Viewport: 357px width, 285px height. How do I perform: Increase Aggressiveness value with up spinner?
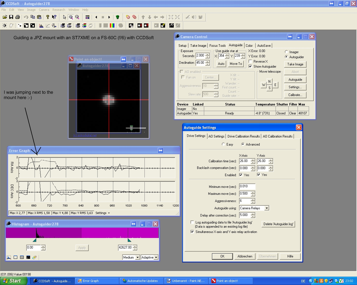tap(253, 200)
